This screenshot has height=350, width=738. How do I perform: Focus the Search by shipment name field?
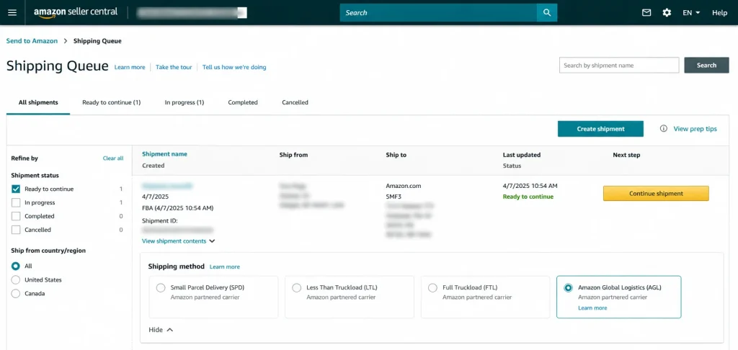pyautogui.click(x=619, y=66)
